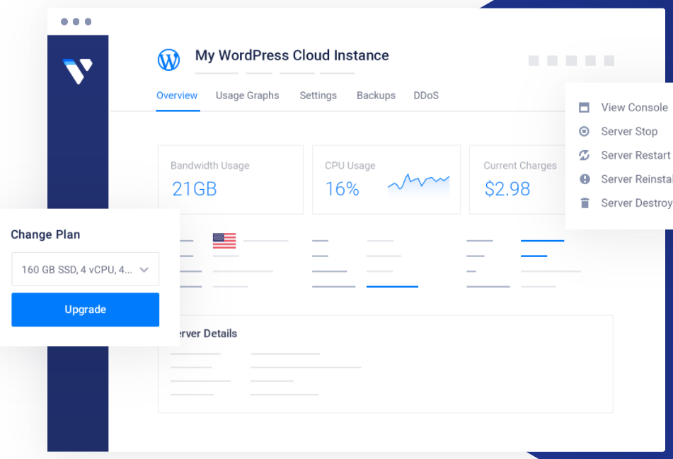Click the Vultr logo in the sidebar
The width and height of the screenshot is (673, 459).
pos(78,71)
